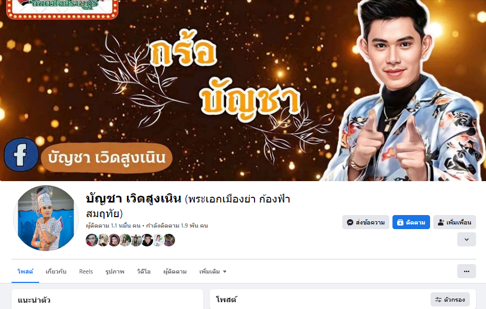Select the ผู้ติดตาม tab
Viewport: 486px width, 309px height.
[175, 271]
